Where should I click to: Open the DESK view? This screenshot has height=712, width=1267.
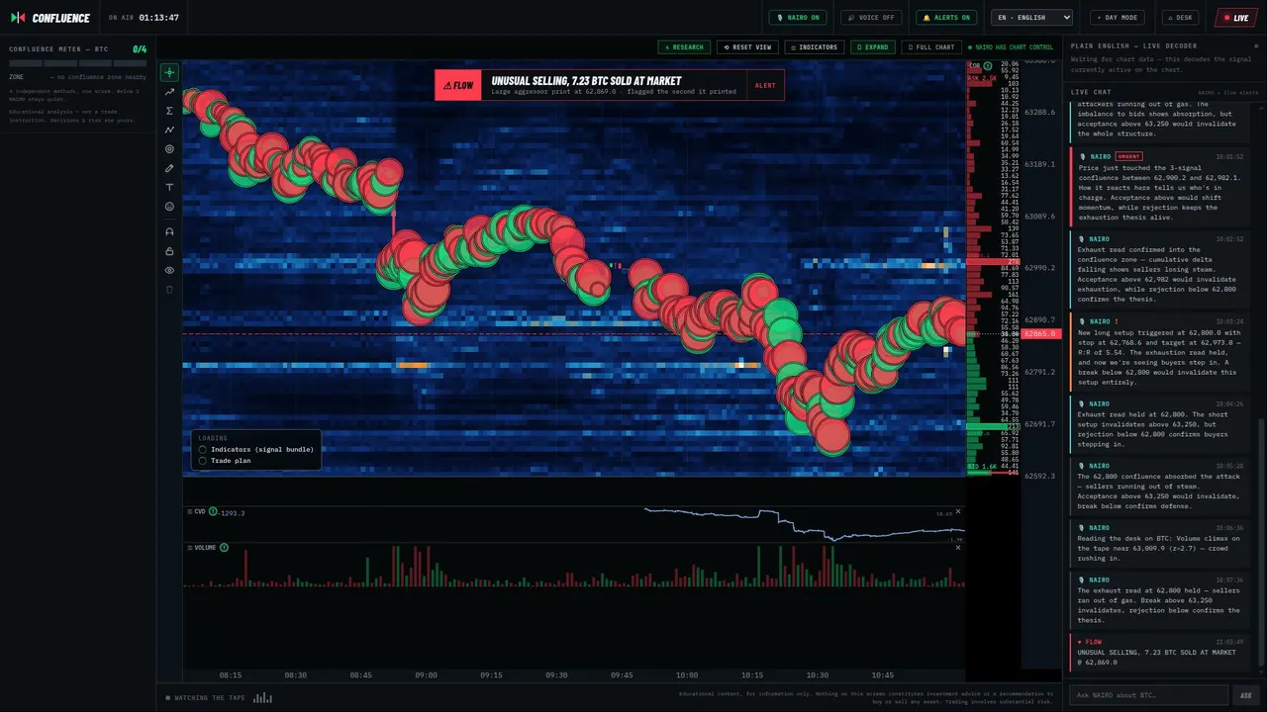click(1181, 18)
